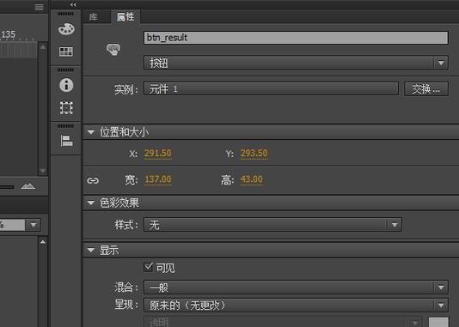The height and width of the screenshot is (327, 459).
Task: Collapse the 显示 section
Action: 91,250
